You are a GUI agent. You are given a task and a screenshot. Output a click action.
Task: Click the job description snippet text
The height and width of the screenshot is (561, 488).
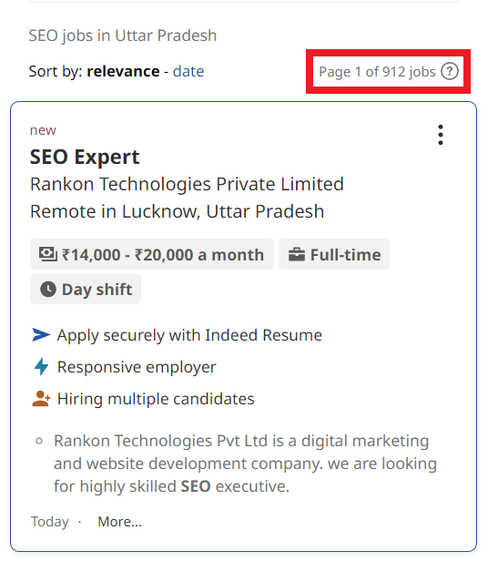click(245, 464)
